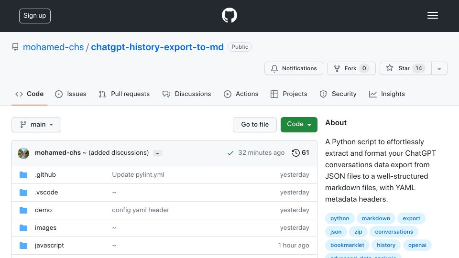
Task: Click the history topic tag
Action: tap(386, 246)
